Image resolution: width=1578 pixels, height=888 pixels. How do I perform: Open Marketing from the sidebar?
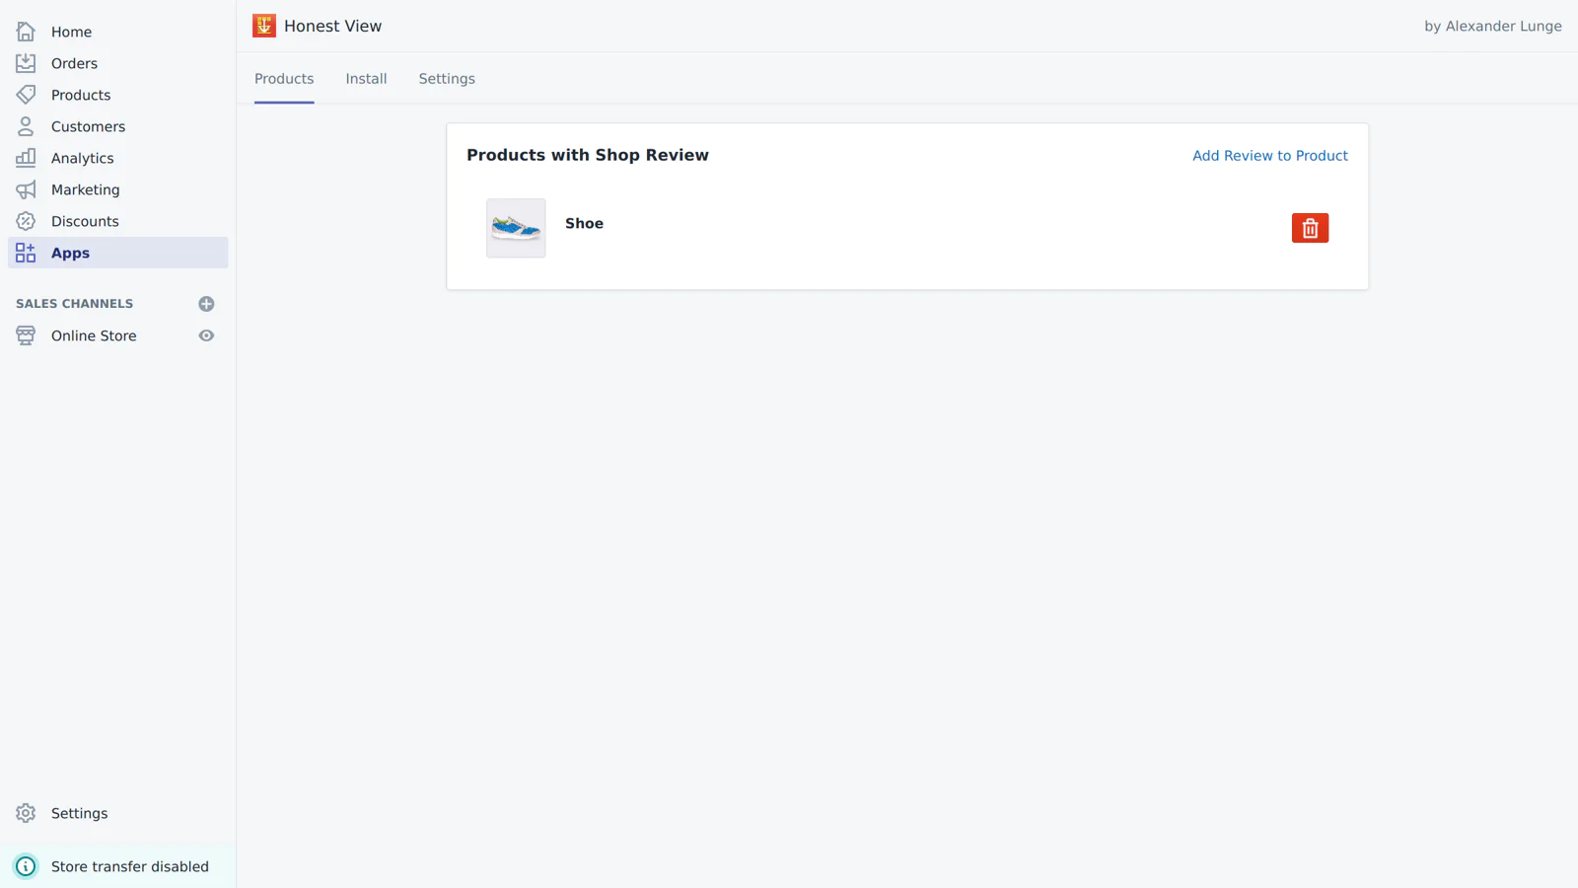coord(85,189)
